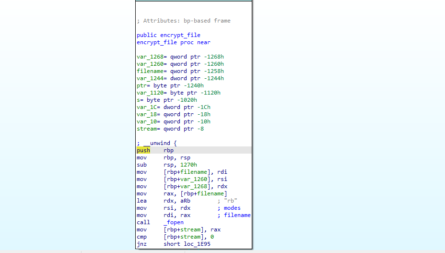Click the 'filename= qword ptr -1258h' line
The image size is (445, 253).
point(180,72)
